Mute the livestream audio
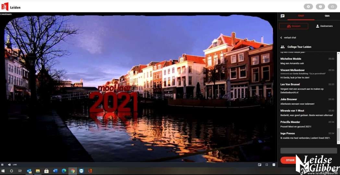Image resolution: width=340 pixels, height=175 pixels. 9,165
